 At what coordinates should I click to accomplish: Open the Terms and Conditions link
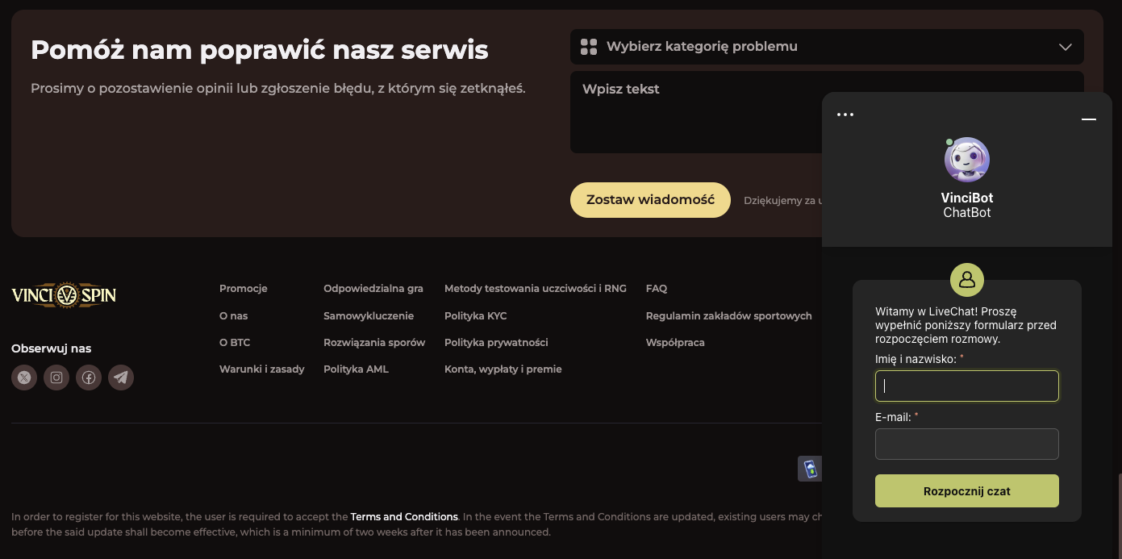pos(404,516)
